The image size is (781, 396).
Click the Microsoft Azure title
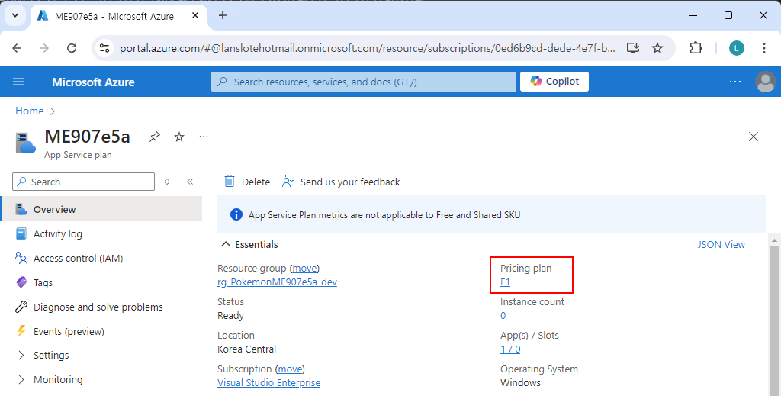[93, 82]
